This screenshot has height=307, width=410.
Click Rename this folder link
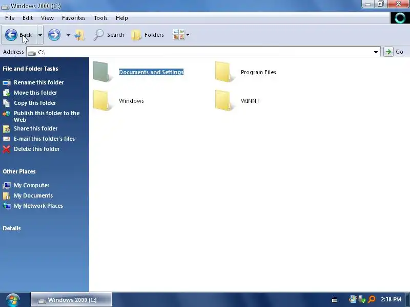pos(39,82)
